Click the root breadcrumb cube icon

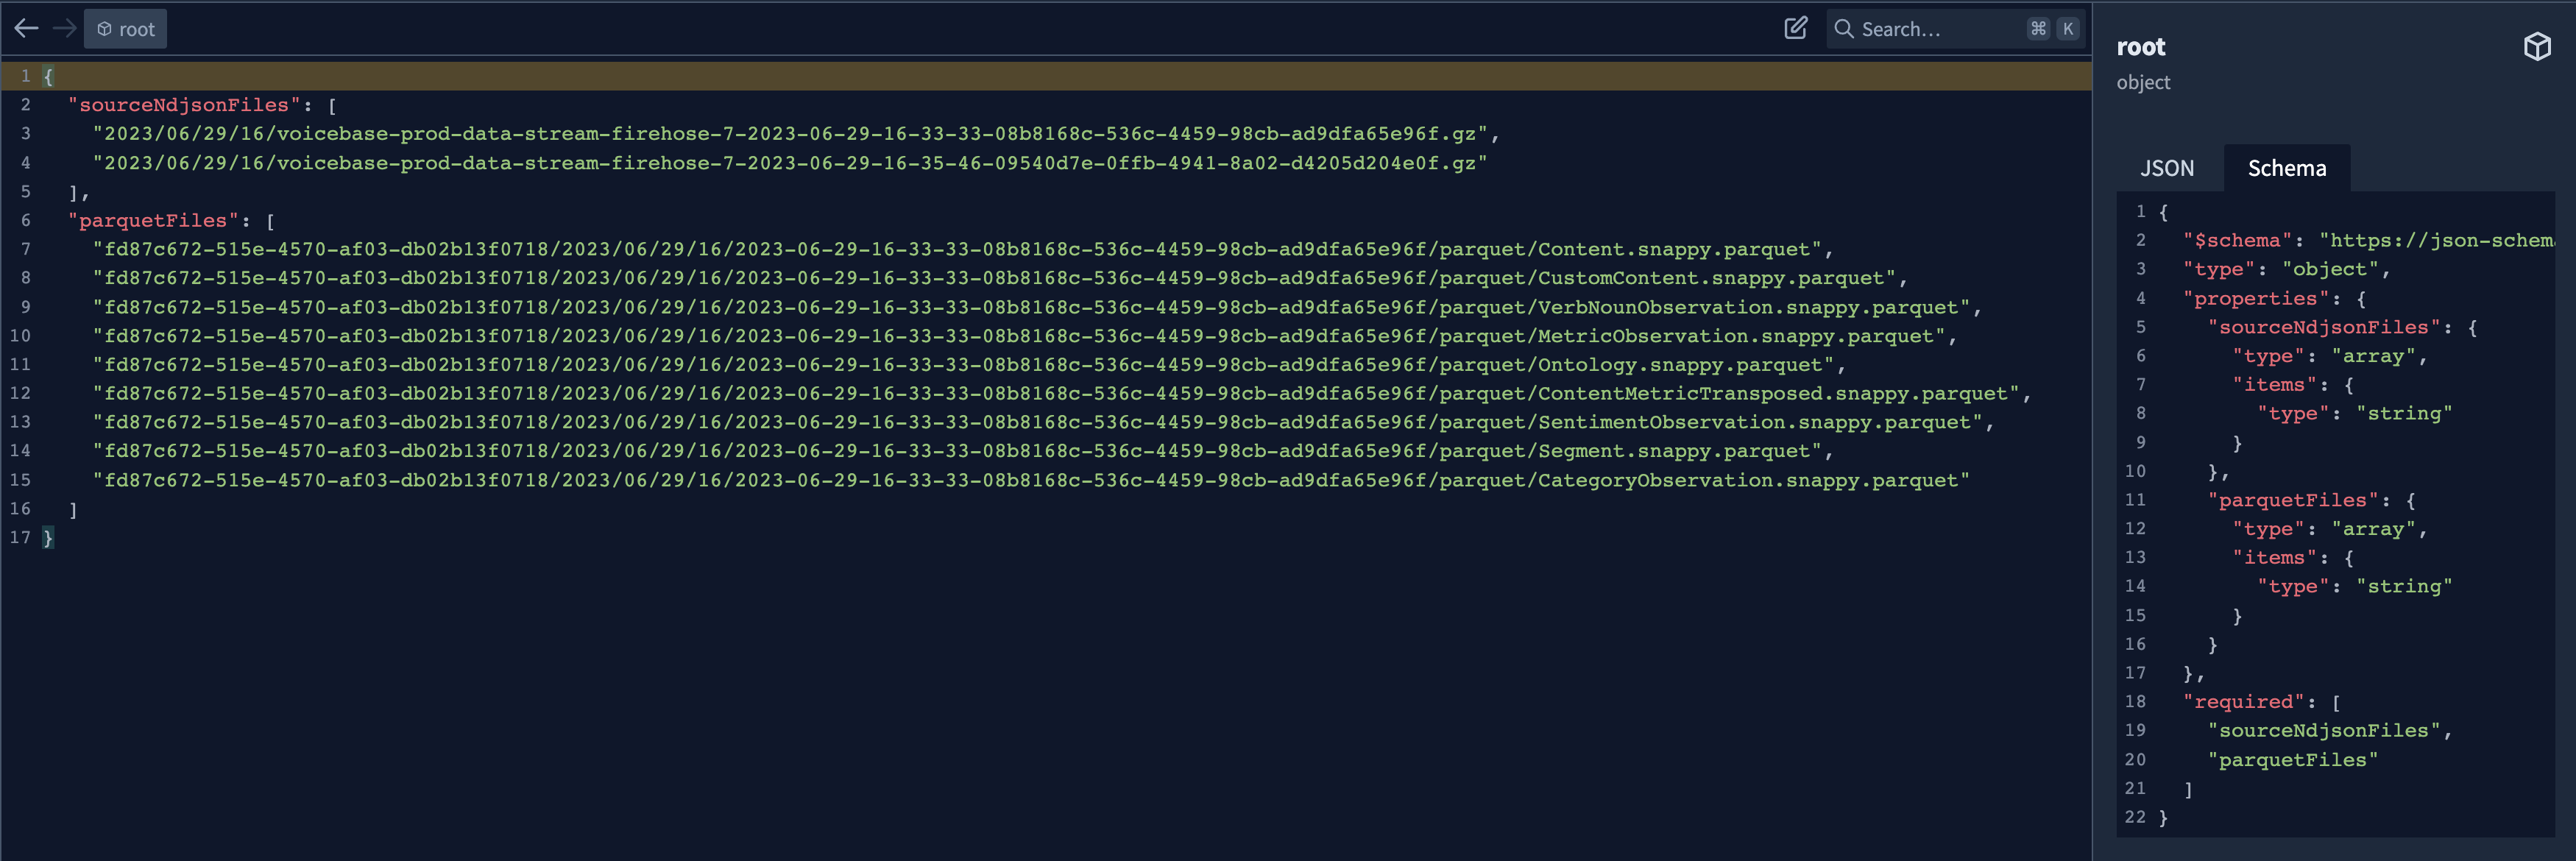(x=104, y=29)
